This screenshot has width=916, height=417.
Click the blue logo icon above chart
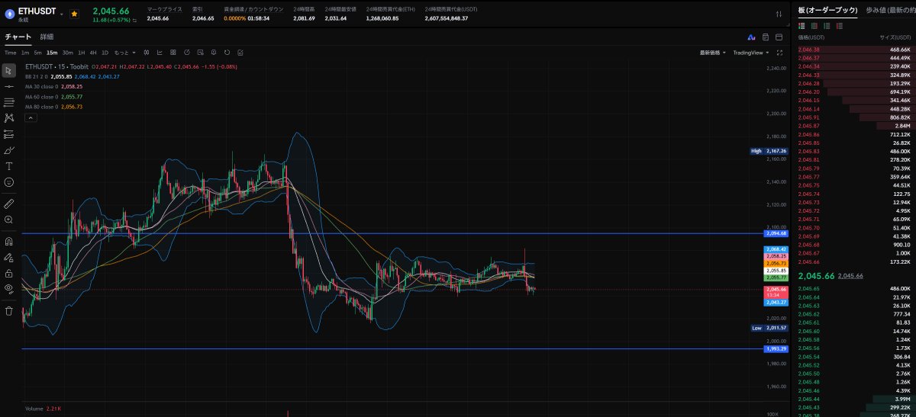752,37
